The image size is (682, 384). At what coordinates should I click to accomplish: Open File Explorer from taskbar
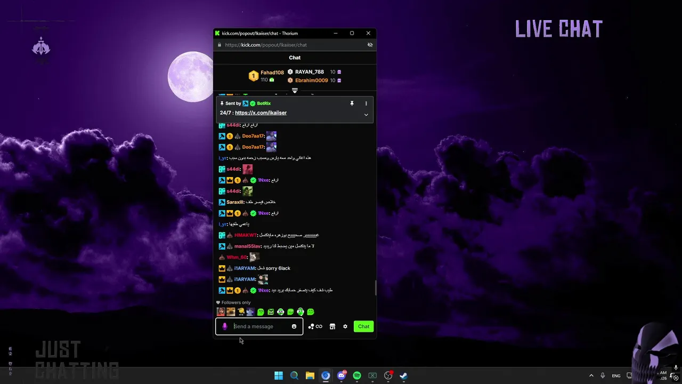click(310, 375)
